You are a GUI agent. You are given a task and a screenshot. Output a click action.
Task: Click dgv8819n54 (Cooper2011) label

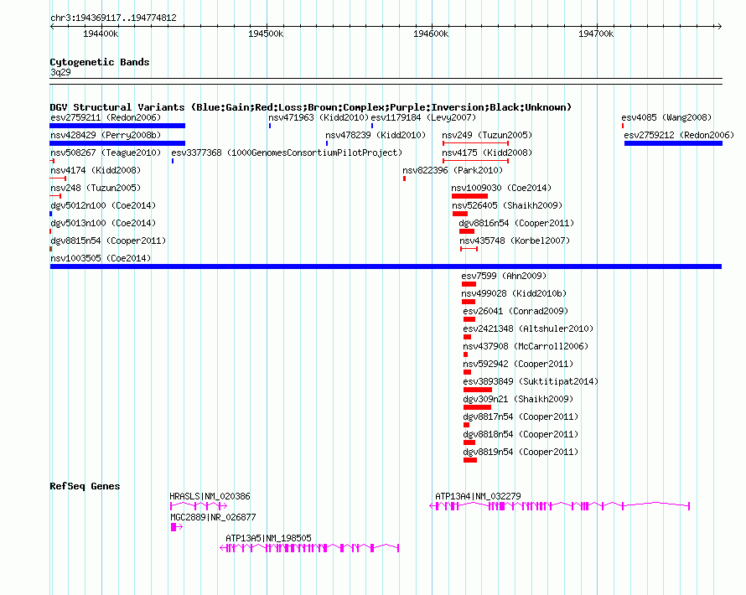521,452
